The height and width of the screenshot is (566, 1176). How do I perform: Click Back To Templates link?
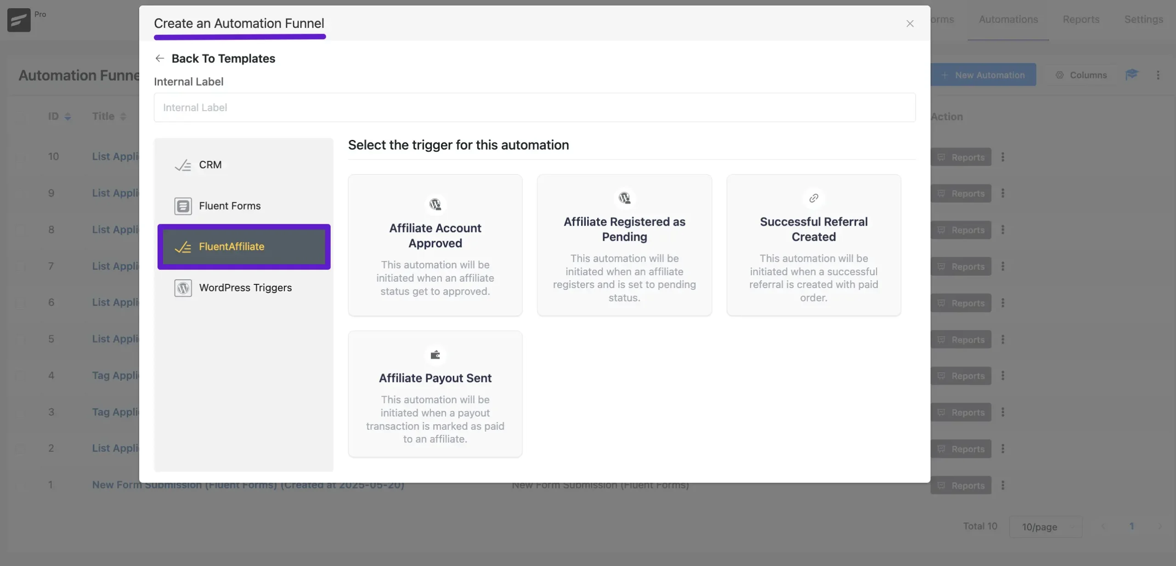(x=223, y=58)
